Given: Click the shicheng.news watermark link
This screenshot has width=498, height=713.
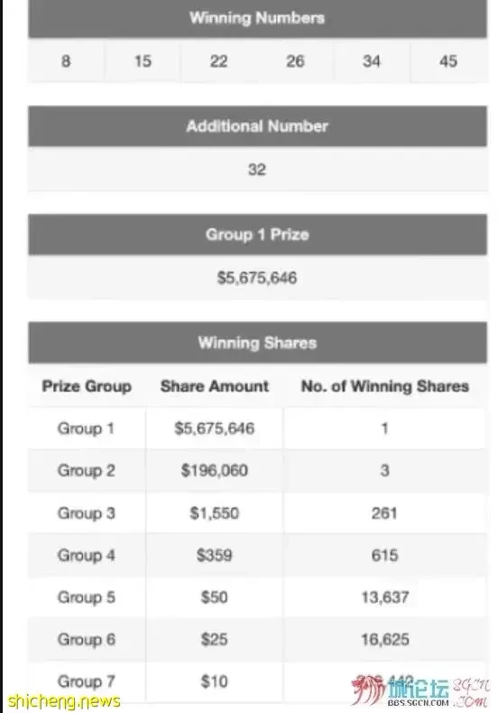Looking at the screenshot, I should (x=63, y=700).
